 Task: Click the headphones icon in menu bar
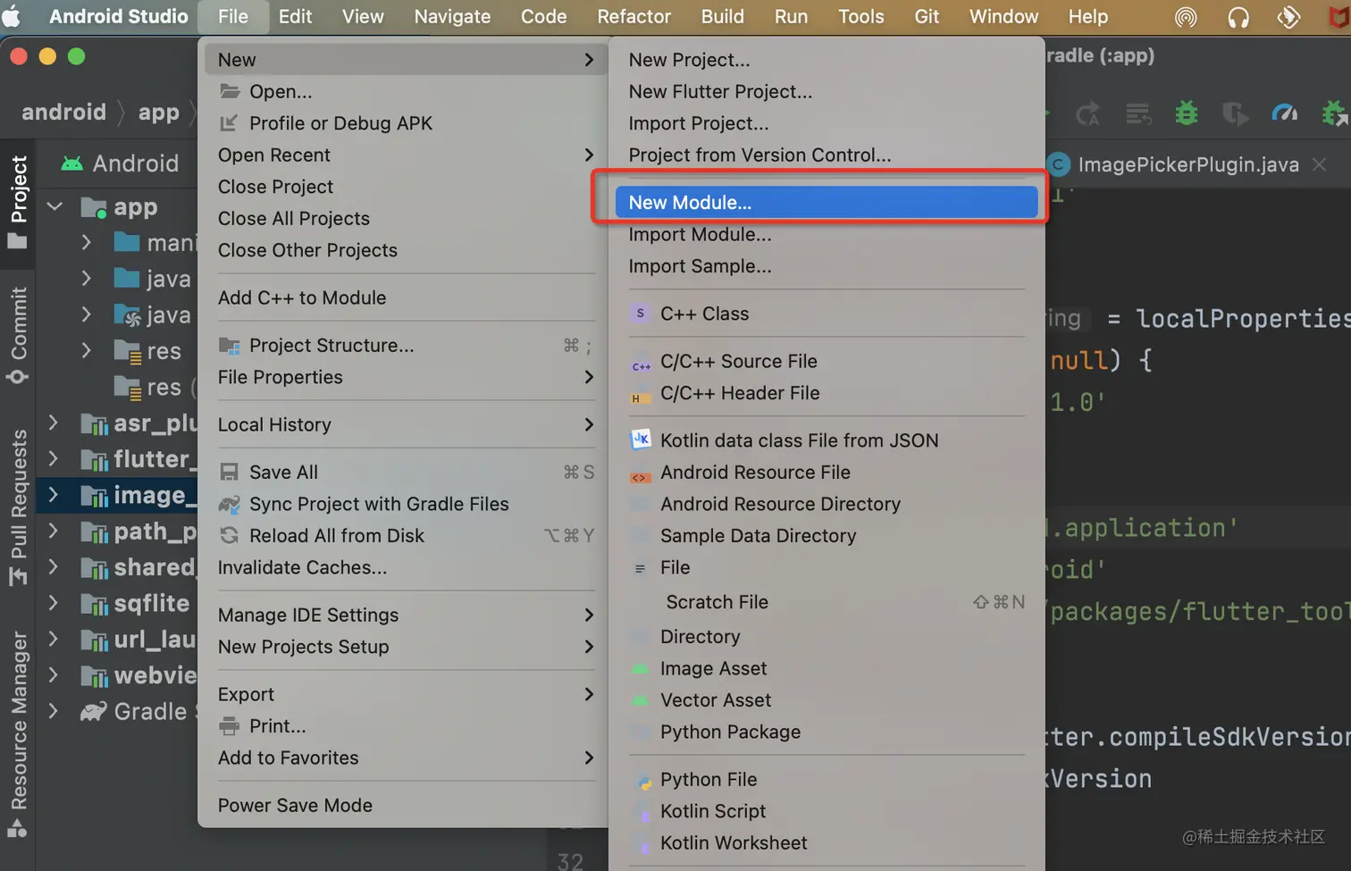click(x=1238, y=17)
